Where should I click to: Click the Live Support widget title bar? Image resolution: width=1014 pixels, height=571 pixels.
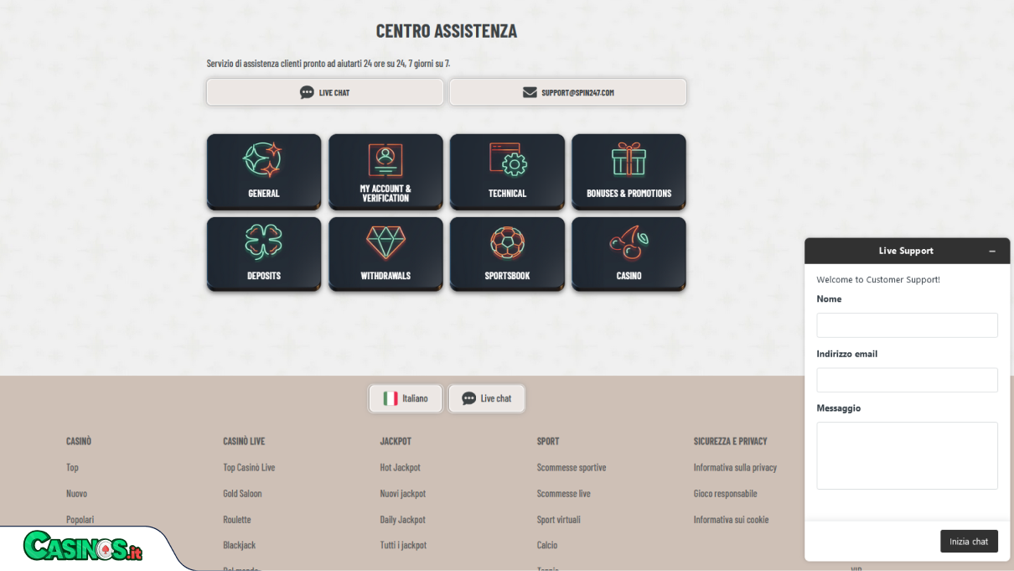coord(906,251)
